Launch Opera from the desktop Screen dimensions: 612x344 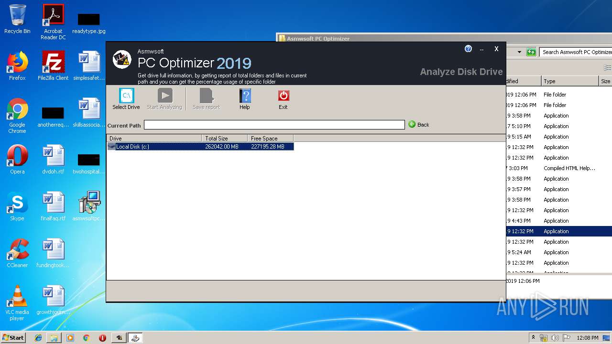click(x=17, y=160)
